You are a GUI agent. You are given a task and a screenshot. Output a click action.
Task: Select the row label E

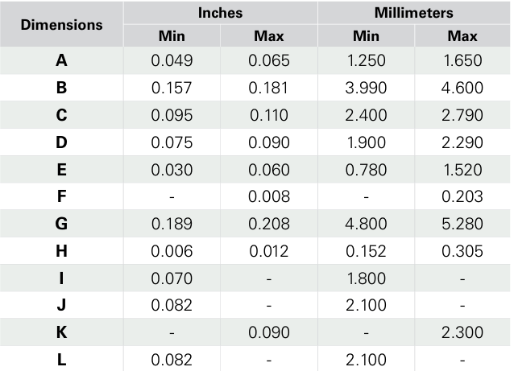(61, 170)
